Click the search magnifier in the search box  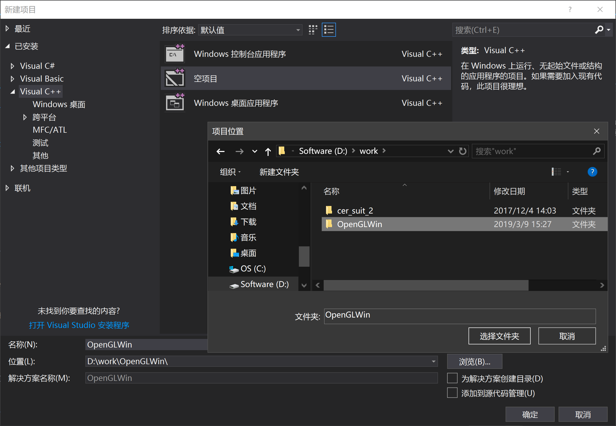pos(597,151)
